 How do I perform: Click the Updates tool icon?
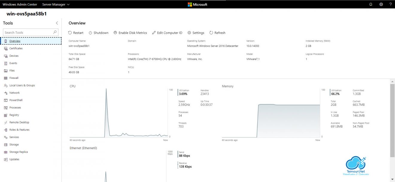point(6,159)
